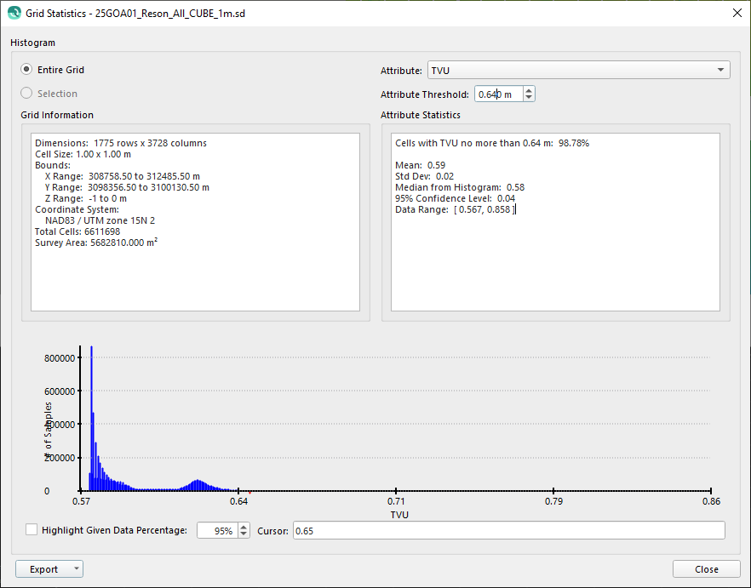This screenshot has height=588, width=751.
Task: Select the Entire Grid radio button
Action: coord(27,70)
